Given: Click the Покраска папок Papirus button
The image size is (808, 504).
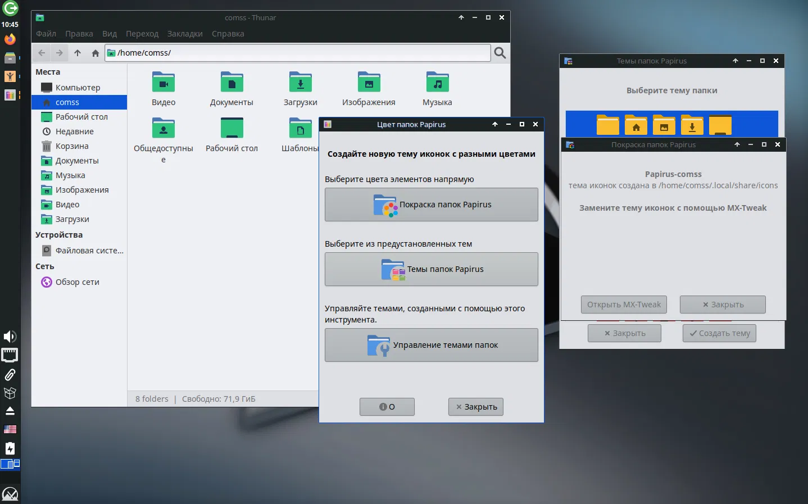Looking at the screenshot, I should point(432,205).
